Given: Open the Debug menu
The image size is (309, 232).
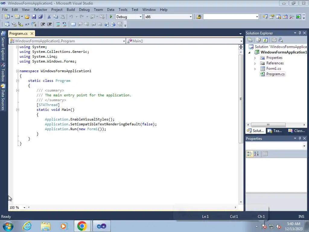Looking at the screenshot, I should click(84, 9).
